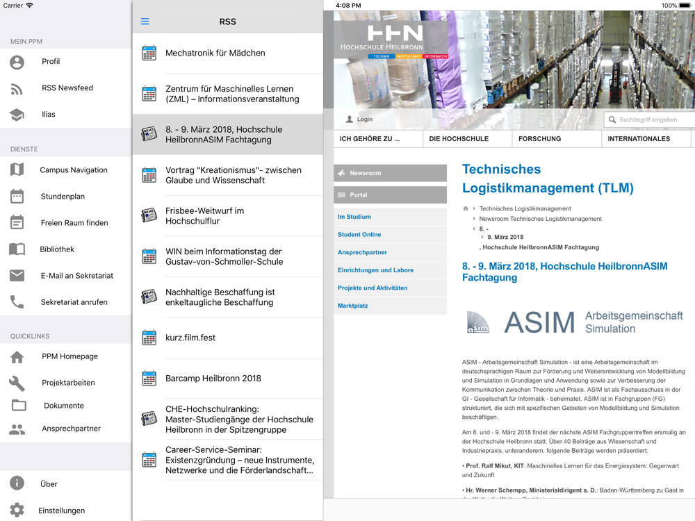Tap the Sekretariat anrufen phone icon
This screenshot has width=695, height=521.
tap(17, 302)
